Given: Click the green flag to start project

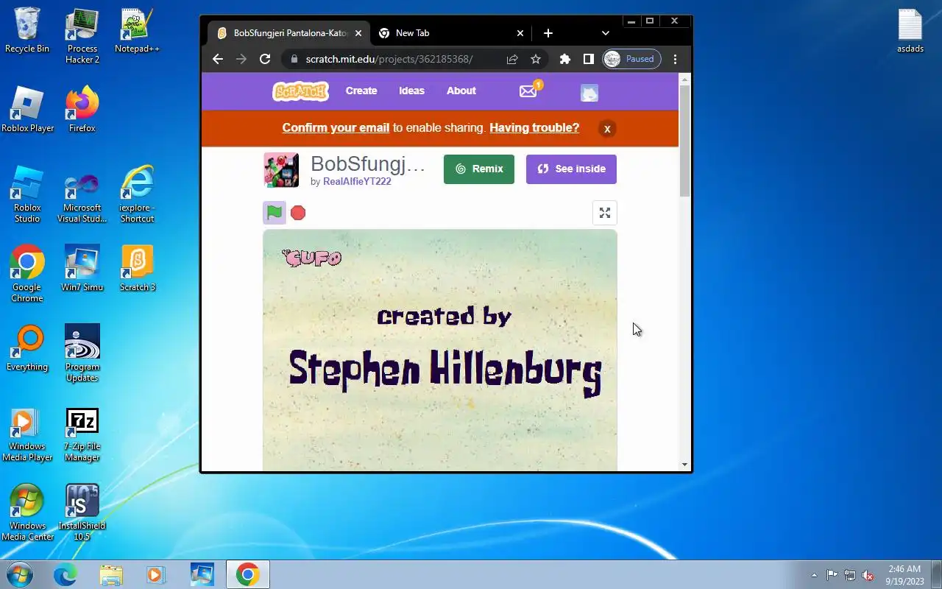Looking at the screenshot, I should click(275, 213).
